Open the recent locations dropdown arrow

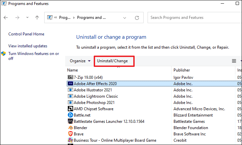pos(27,17)
